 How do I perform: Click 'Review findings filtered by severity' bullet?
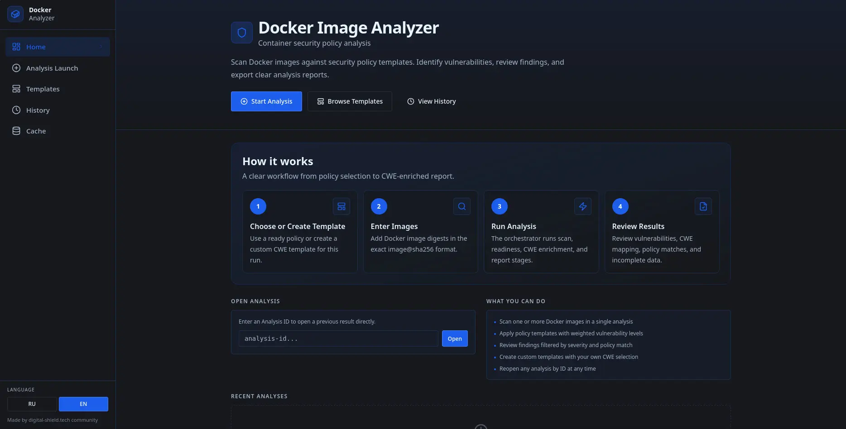[566, 345]
